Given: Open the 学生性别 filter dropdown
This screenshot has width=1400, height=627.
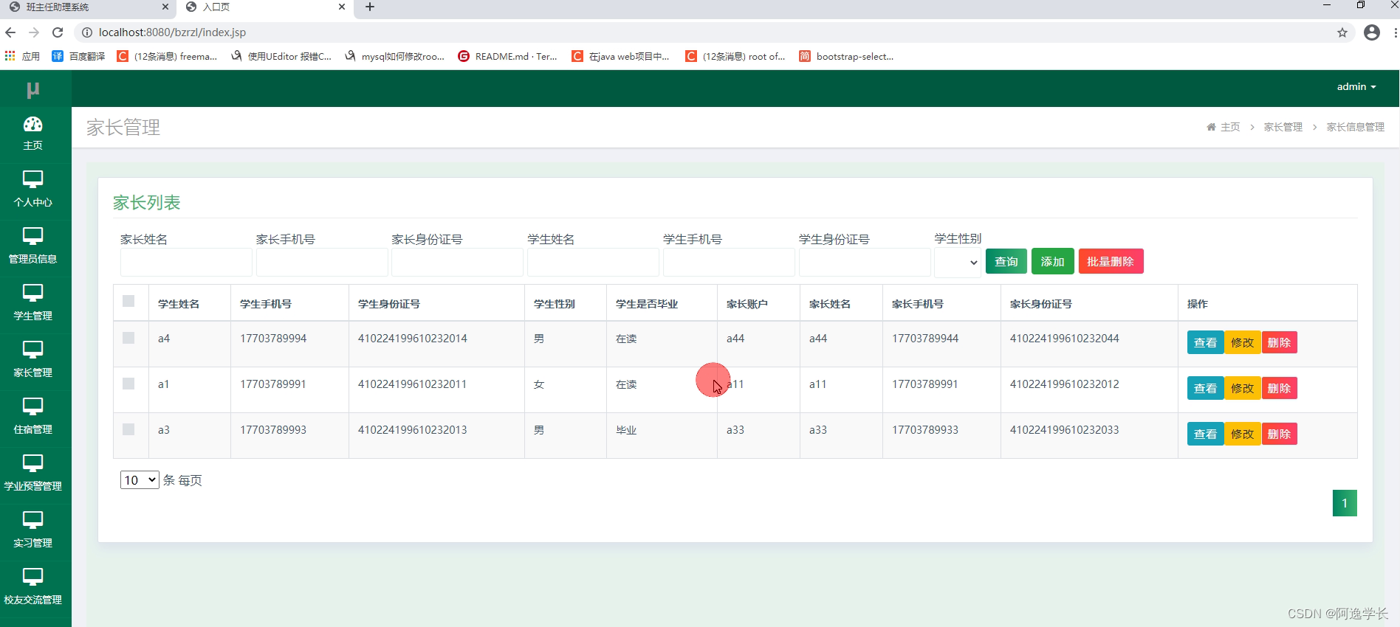Looking at the screenshot, I should pyautogui.click(x=958, y=262).
